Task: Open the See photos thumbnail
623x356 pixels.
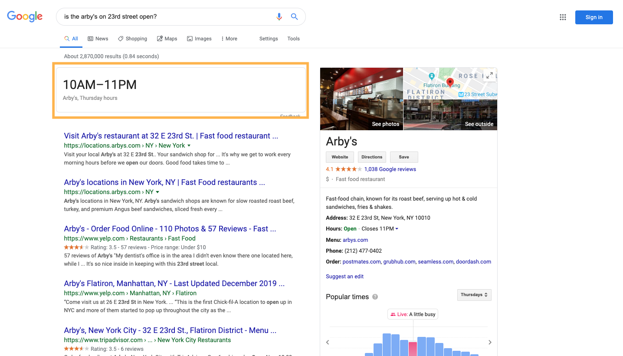Action: click(x=362, y=99)
